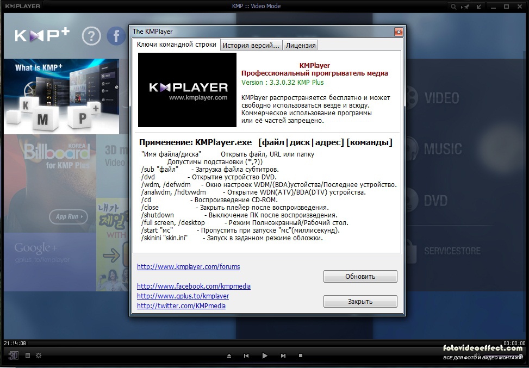Close The KMPlayer about dialog
Image resolution: width=529 pixels, height=368 pixels.
point(399,32)
